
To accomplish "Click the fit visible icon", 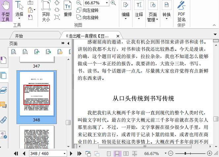I will coord(57,17).
